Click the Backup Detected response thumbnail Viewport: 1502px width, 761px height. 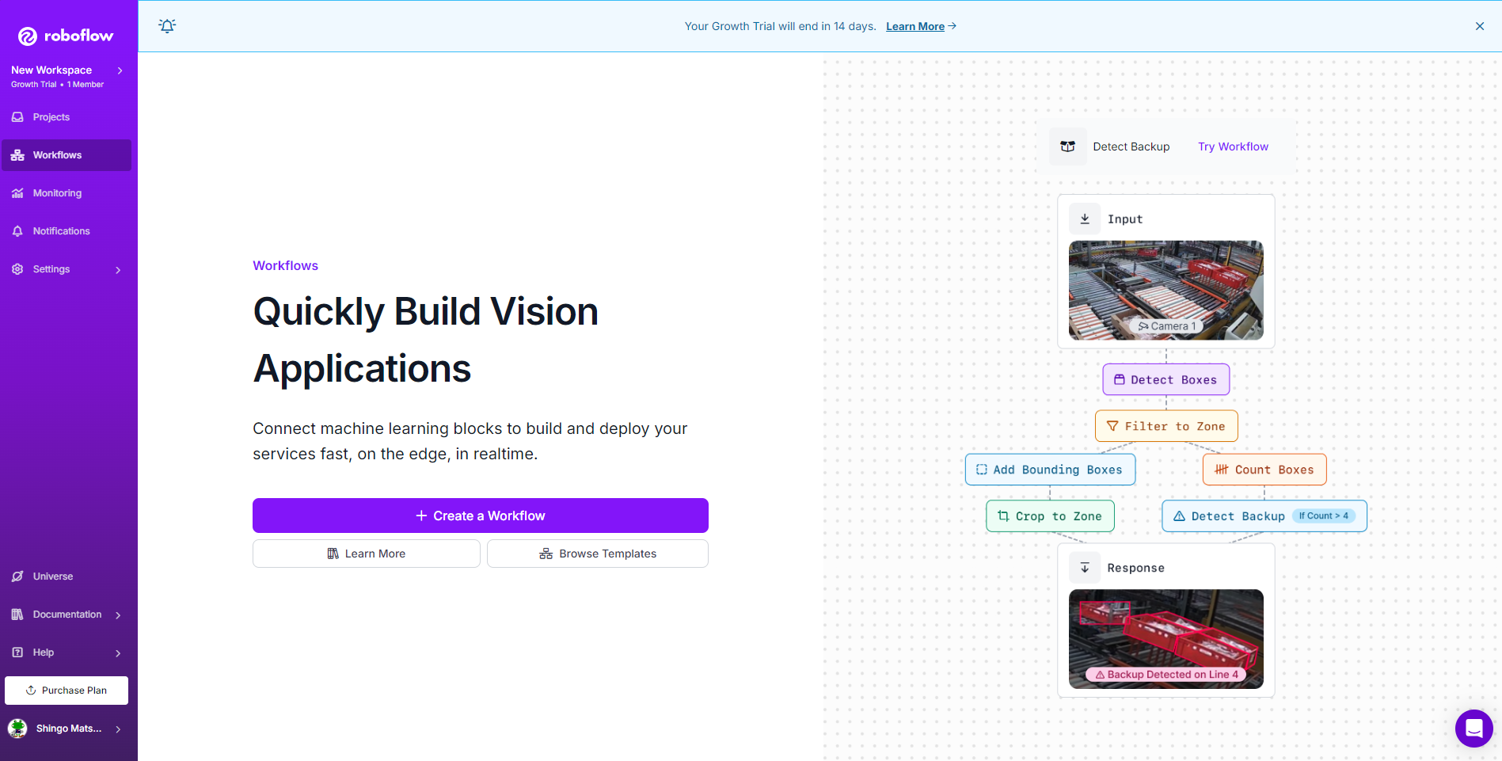1166,639
